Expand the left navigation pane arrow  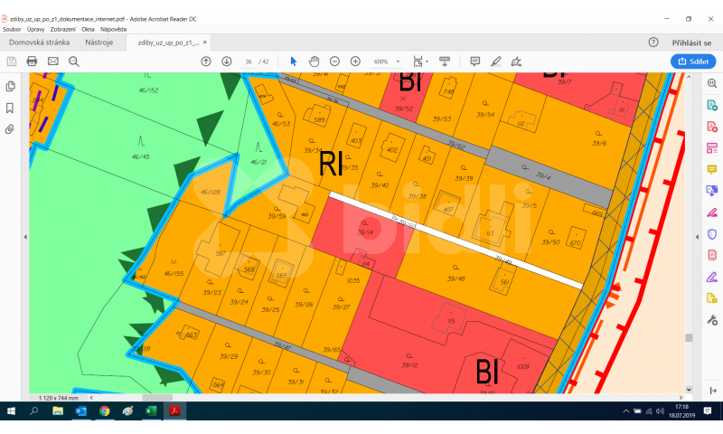(24, 236)
